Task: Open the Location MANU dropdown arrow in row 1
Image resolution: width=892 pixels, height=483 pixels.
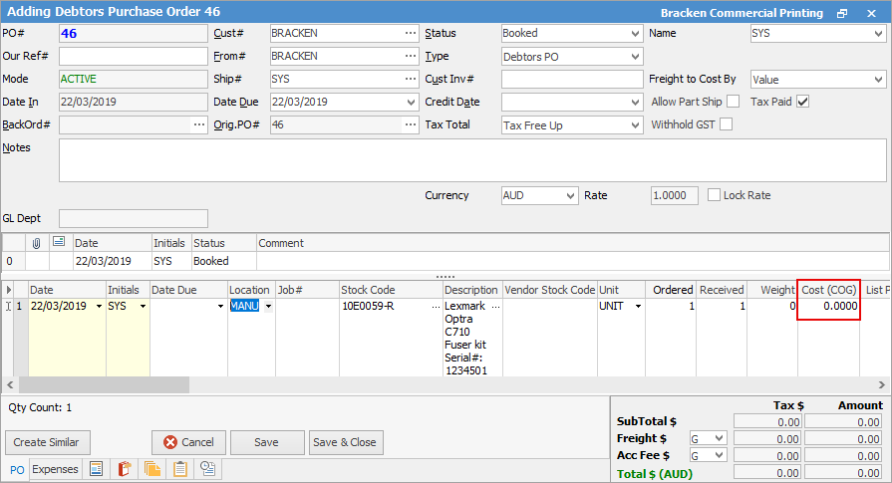Action: (x=268, y=307)
